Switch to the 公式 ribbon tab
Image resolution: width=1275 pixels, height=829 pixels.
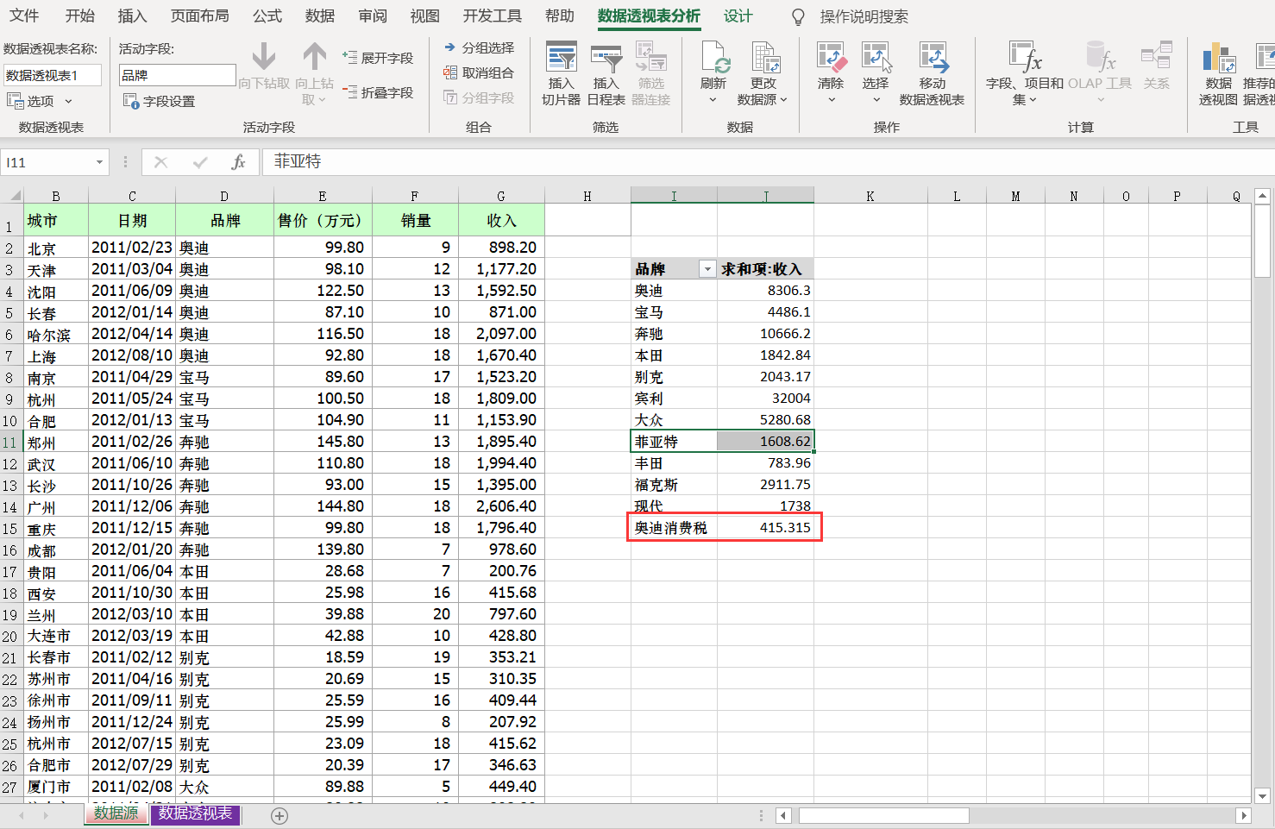pyautogui.click(x=267, y=16)
